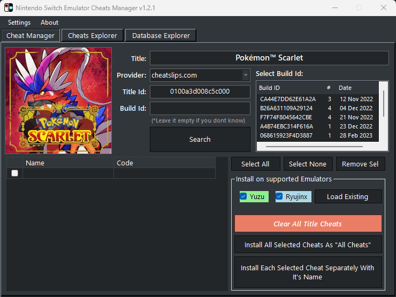Click the empty Build Id input field

(x=200, y=109)
